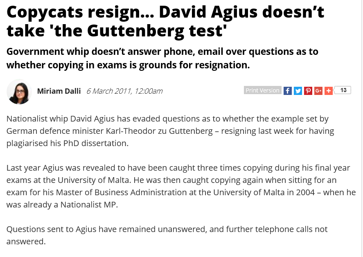Screen dimensions: 363x257
Task: Open more sharing options orange plus icon
Action: coord(329,91)
